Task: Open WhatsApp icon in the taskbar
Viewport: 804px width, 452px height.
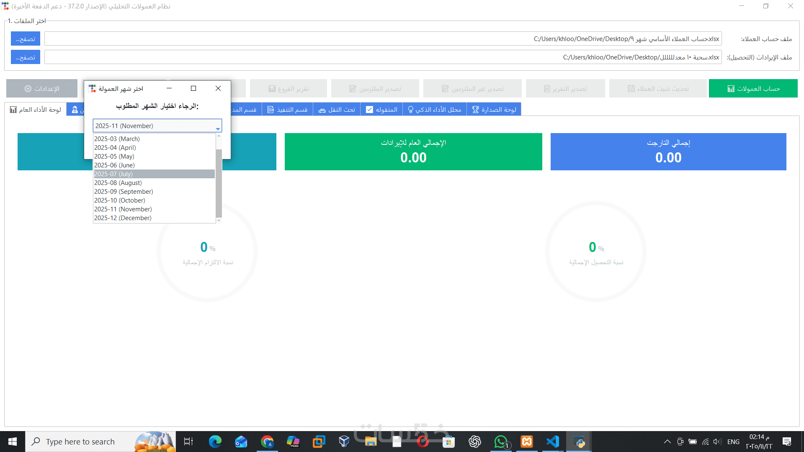Action: [x=501, y=442]
